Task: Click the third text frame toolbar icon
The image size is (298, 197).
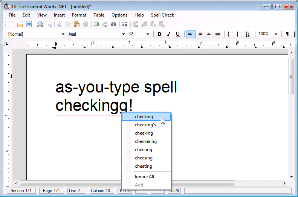Action: coord(153,24)
